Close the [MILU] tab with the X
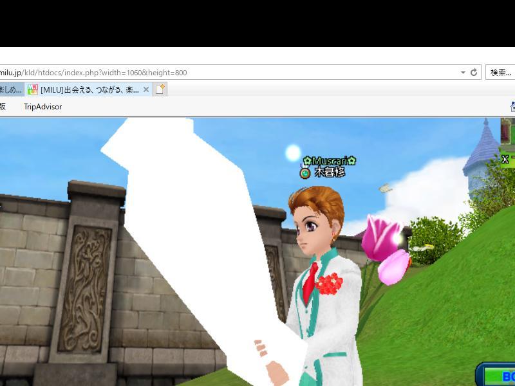 coord(146,89)
